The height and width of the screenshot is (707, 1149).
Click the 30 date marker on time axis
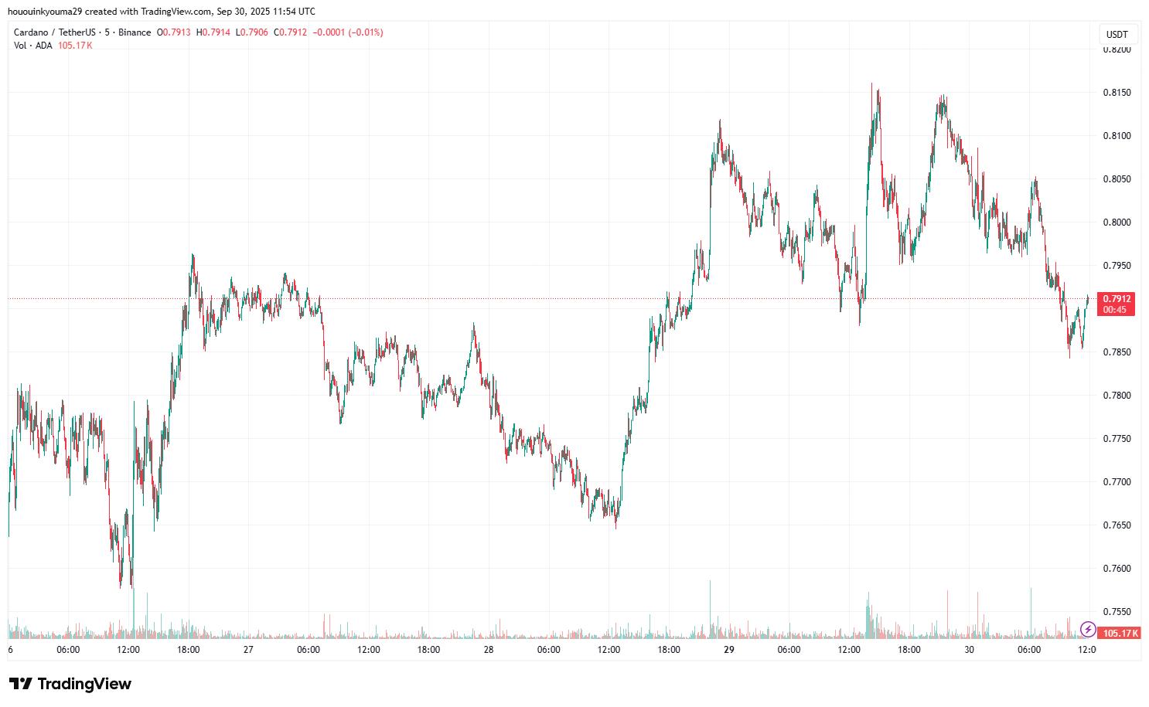(969, 650)
